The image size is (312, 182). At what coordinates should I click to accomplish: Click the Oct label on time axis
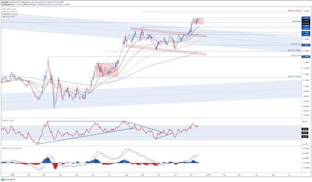(159, 175)
